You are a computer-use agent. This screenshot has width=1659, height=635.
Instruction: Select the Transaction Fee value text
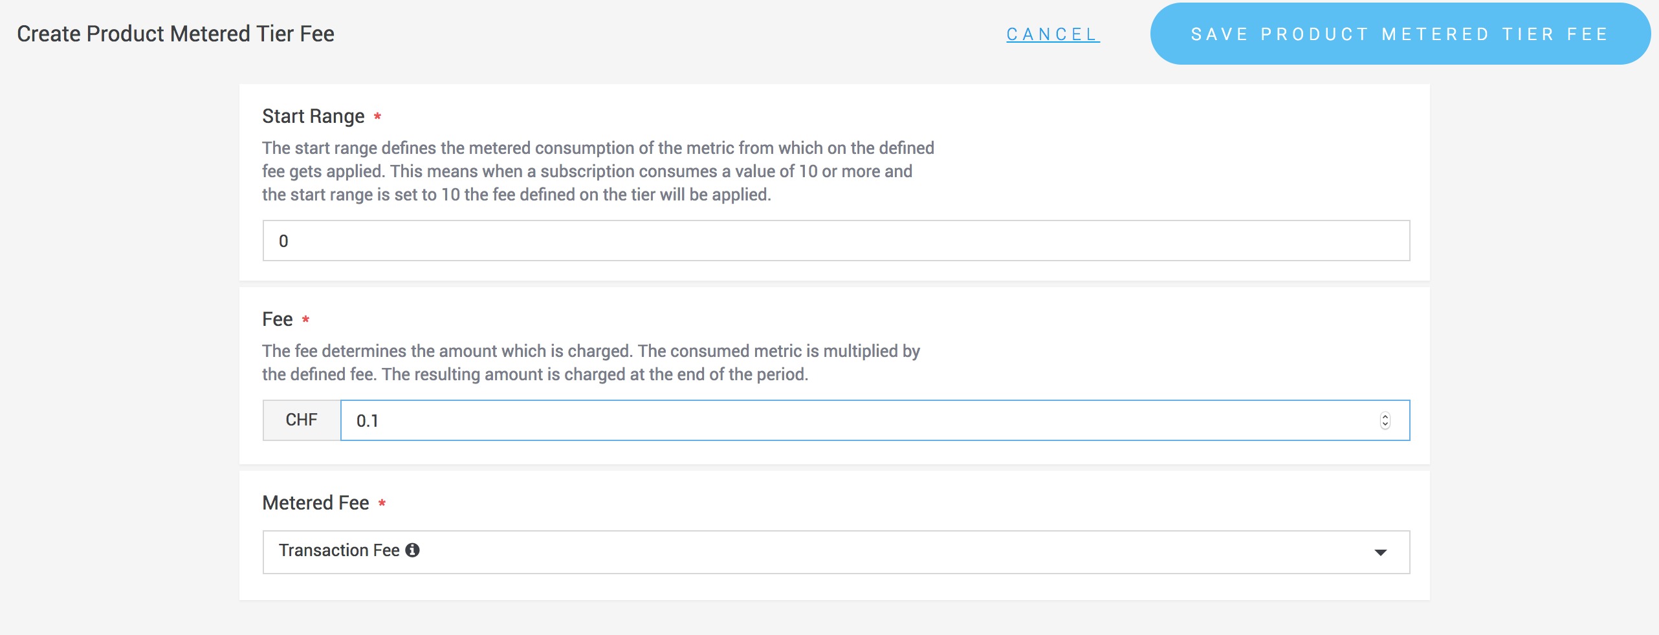pos(339,550)
